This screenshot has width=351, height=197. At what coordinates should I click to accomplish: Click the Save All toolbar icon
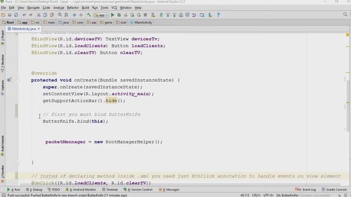click(x=10, y=15)
